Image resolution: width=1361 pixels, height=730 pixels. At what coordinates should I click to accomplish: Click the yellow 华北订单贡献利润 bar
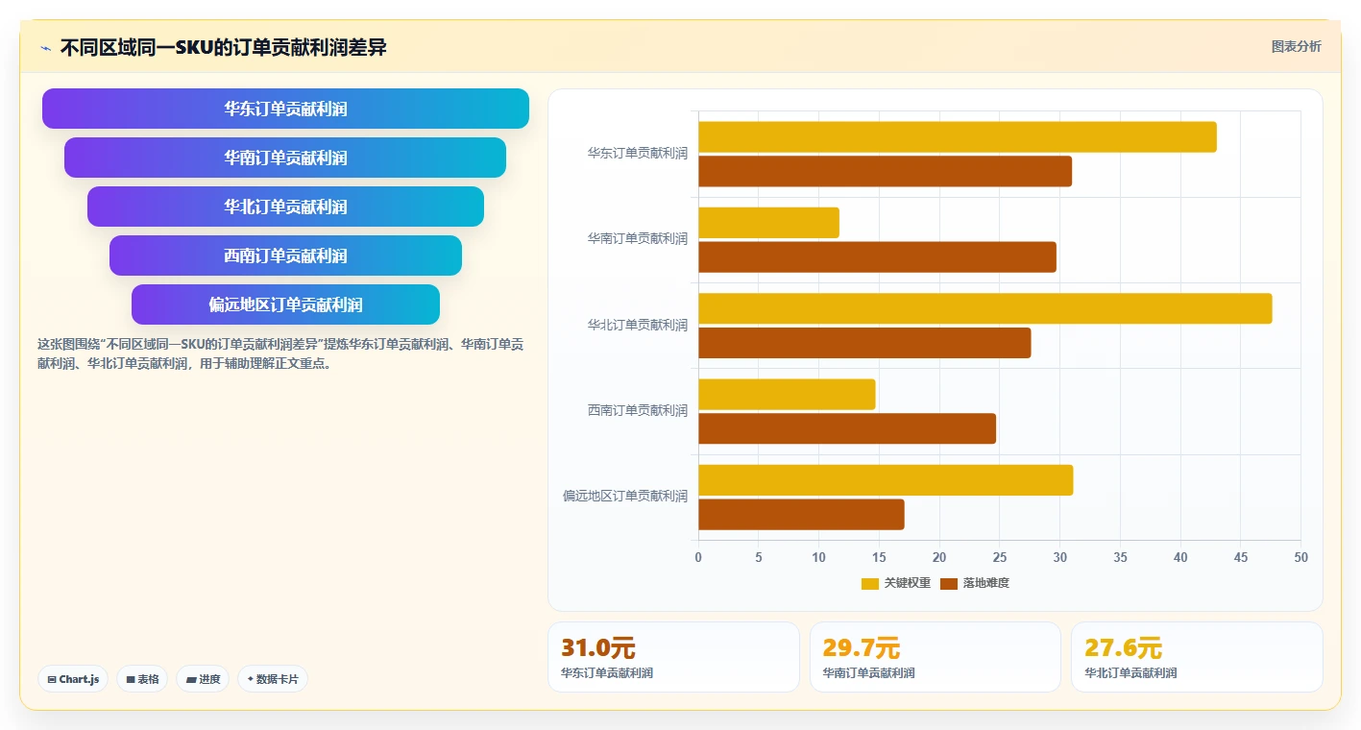(985, 308)
